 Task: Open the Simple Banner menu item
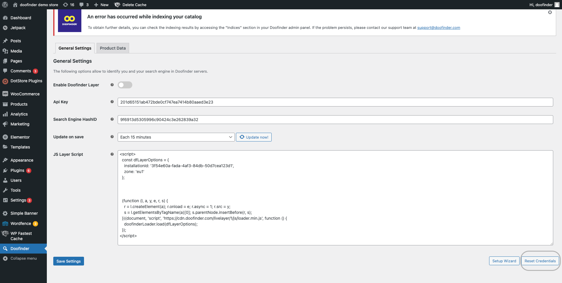[23, 213]
